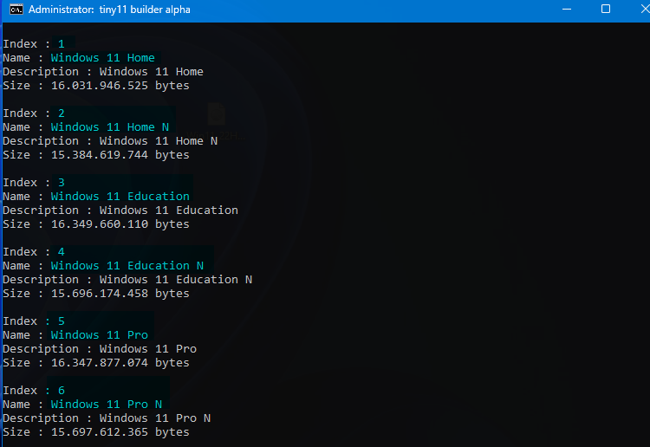
Task: Click the 'Index : 3' line
Action: [x=34, y=182]
